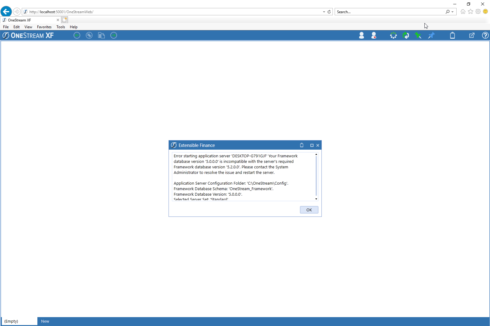Click the compass navigation icon in OneStream toolbar
490x326 pixels.
[89, 35]
